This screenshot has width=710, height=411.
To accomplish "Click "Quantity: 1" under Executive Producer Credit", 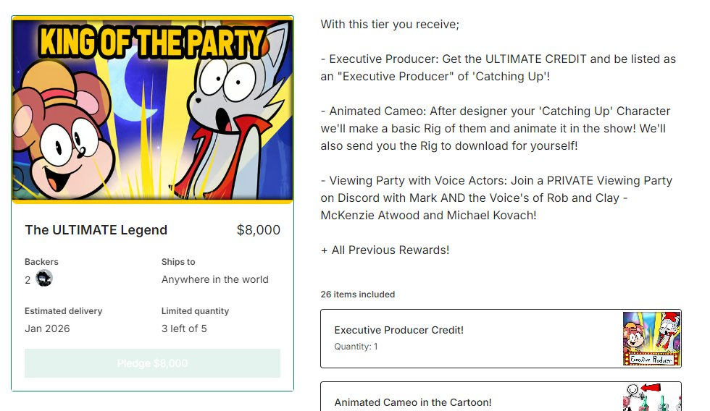I will pos(356,347).
